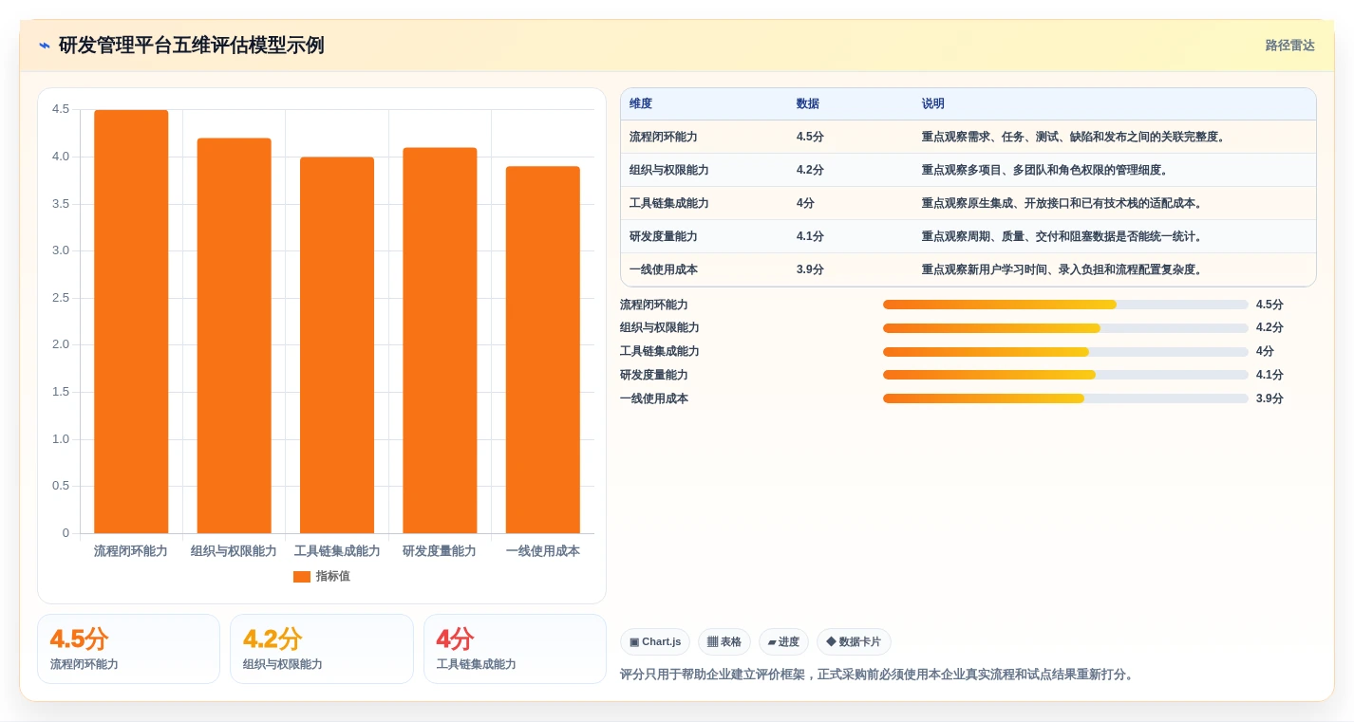The height and width of the screenshot is (722, 1354).
Task: Click the 4.5 y-axis tick label
Action: (61, 109)
